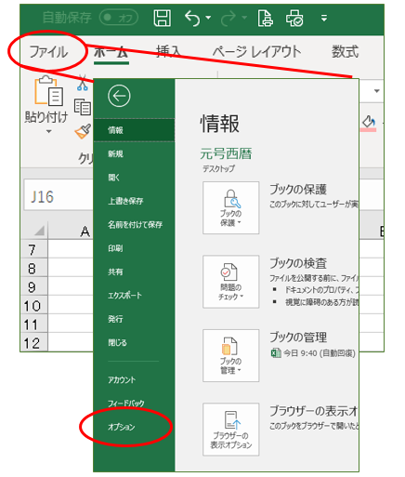Screen dimensions: 405x477
Task: Click the ブックの保護 dropdown button
Action: (x=230, y=207)
